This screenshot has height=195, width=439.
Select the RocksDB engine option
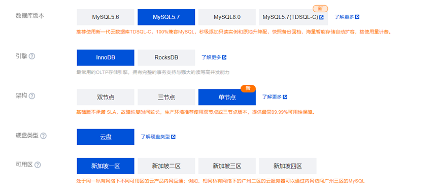166,57
